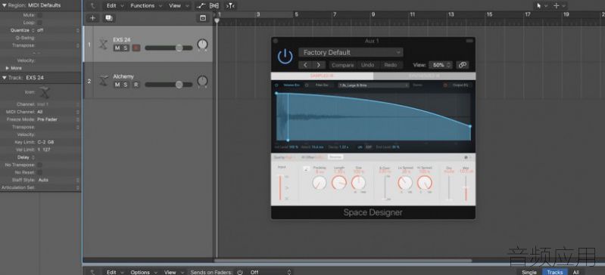Toggle the Reverse button in Space Designer
The width and height of the screenshot is (605, 275).
point(335,157)
